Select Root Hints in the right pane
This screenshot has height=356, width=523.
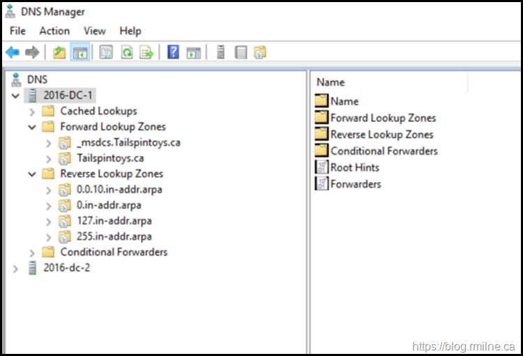point(354,167)
